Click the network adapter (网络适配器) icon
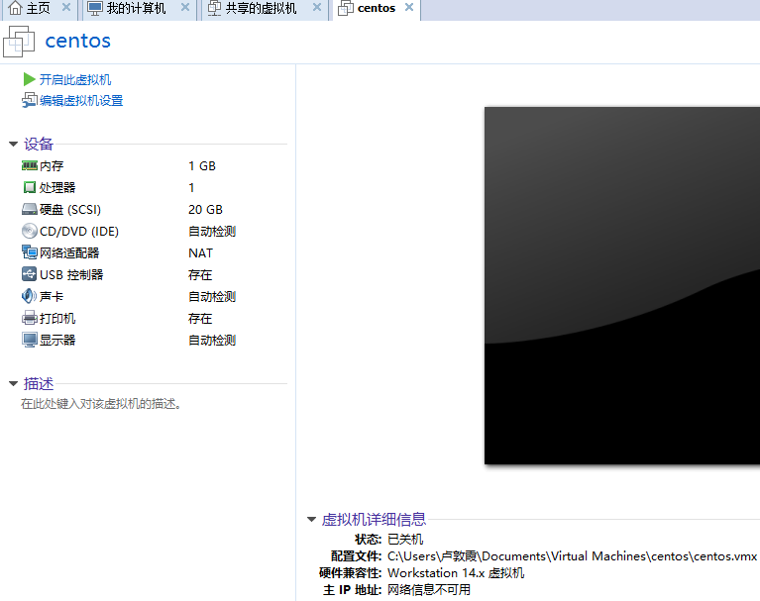The width and height of the screenshot is (760, 601). click(x=29, y=252)
